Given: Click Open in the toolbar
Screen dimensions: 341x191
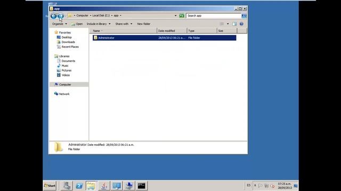Looking at the screenshot, I should point(77,24).
